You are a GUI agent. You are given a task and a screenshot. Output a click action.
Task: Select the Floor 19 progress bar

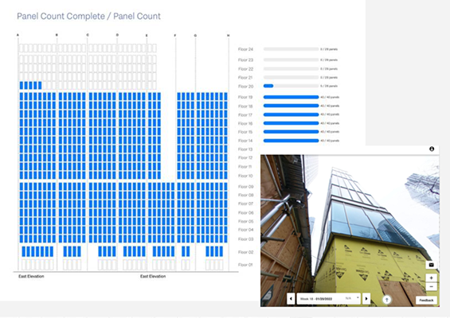[291, 97]
